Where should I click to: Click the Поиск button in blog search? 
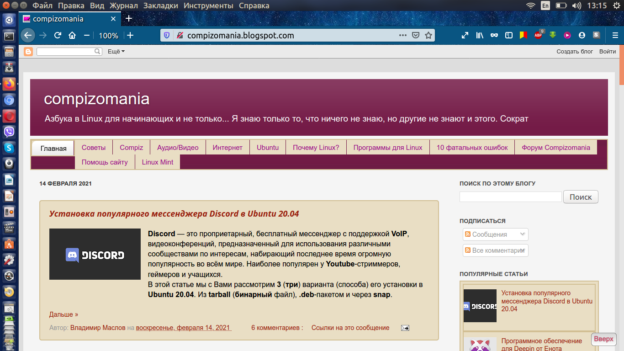(x=581, y=197)
